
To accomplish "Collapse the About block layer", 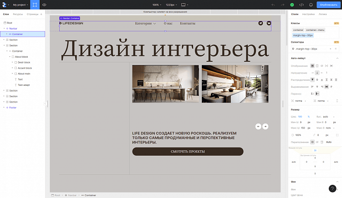I will tap(10, 57).
